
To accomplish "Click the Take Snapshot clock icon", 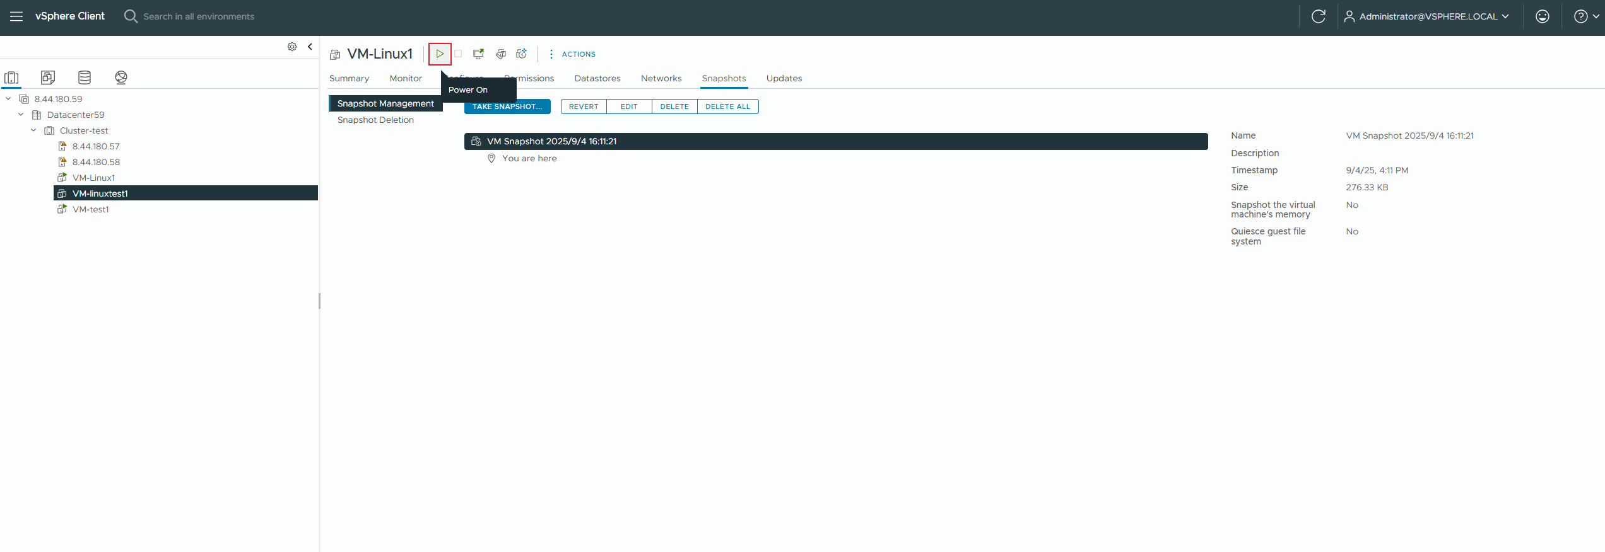I will [x=522, y=54].
